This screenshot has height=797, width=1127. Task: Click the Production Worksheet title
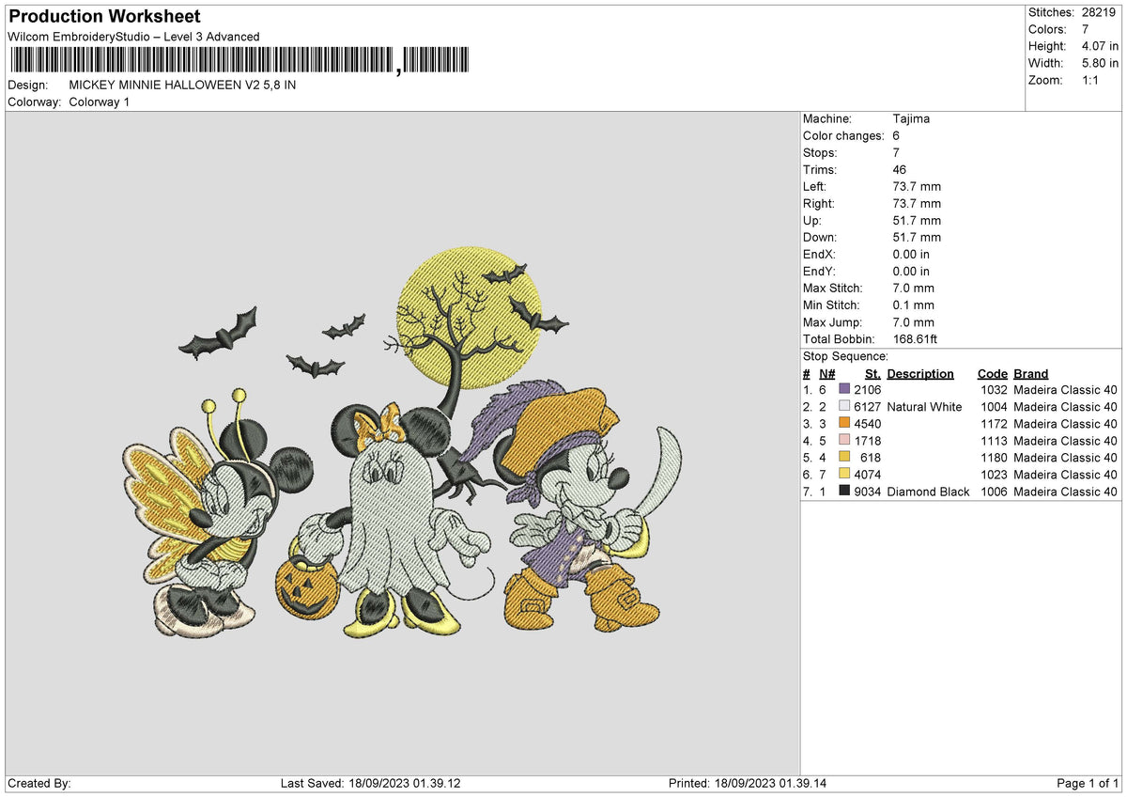pos(104,17)
